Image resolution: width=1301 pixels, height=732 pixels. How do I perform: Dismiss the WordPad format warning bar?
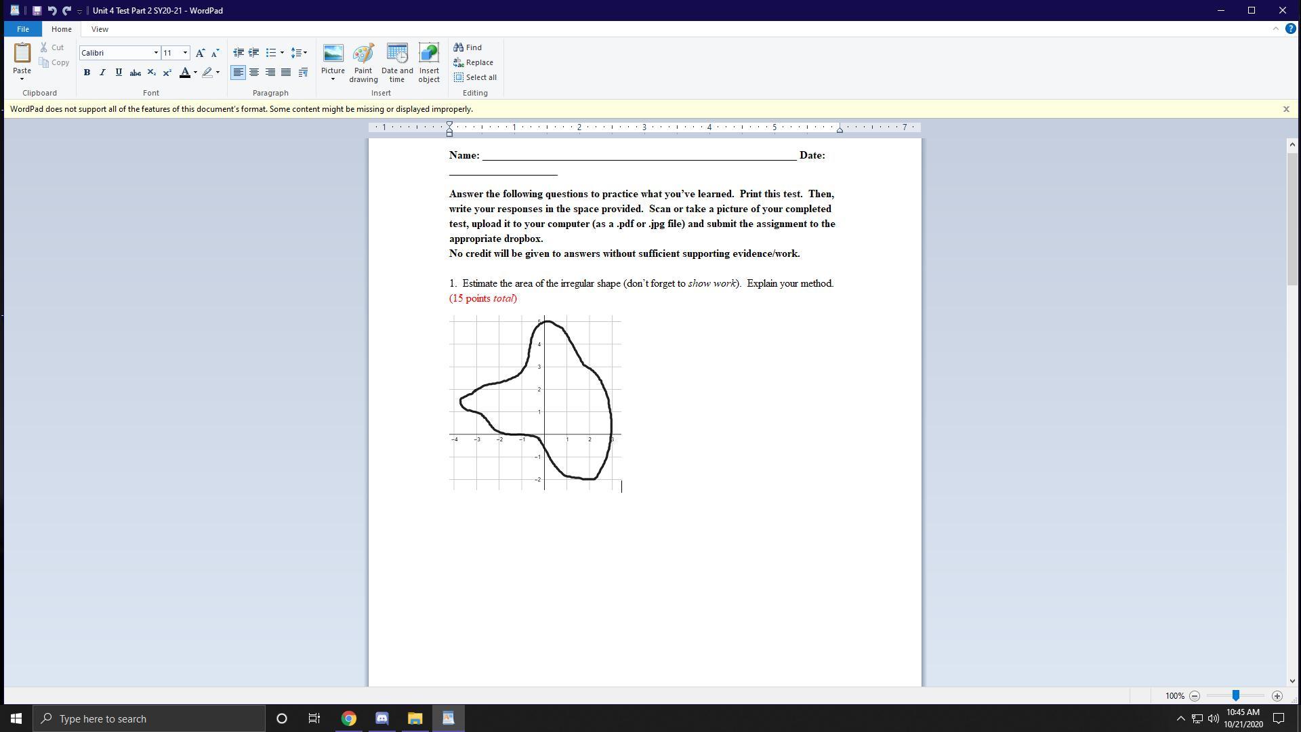point(1285,109)
